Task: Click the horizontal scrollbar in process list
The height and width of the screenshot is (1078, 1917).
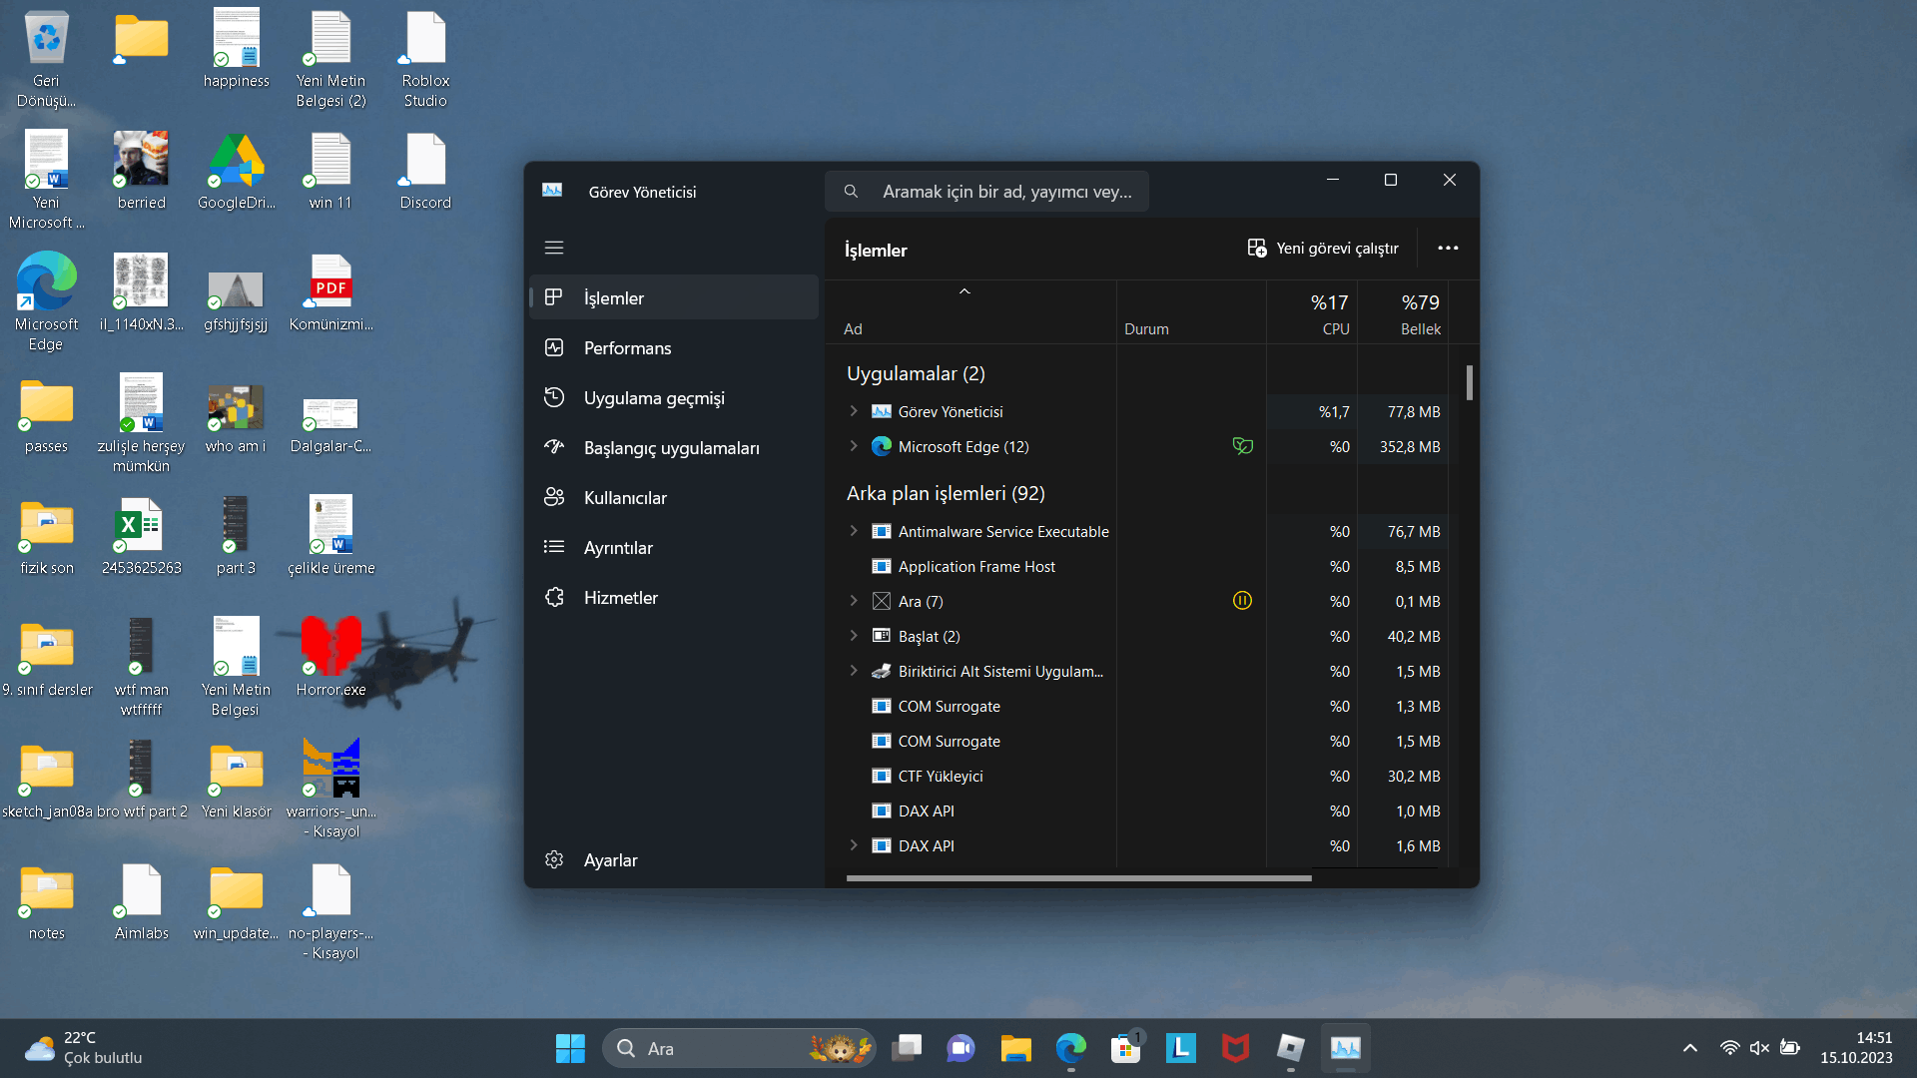Action: click(1078, 878)
